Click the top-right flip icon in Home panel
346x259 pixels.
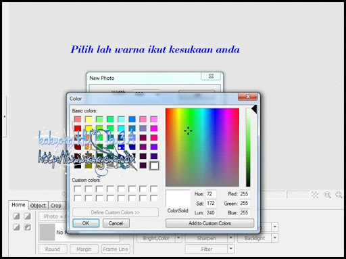pos(27,216)
